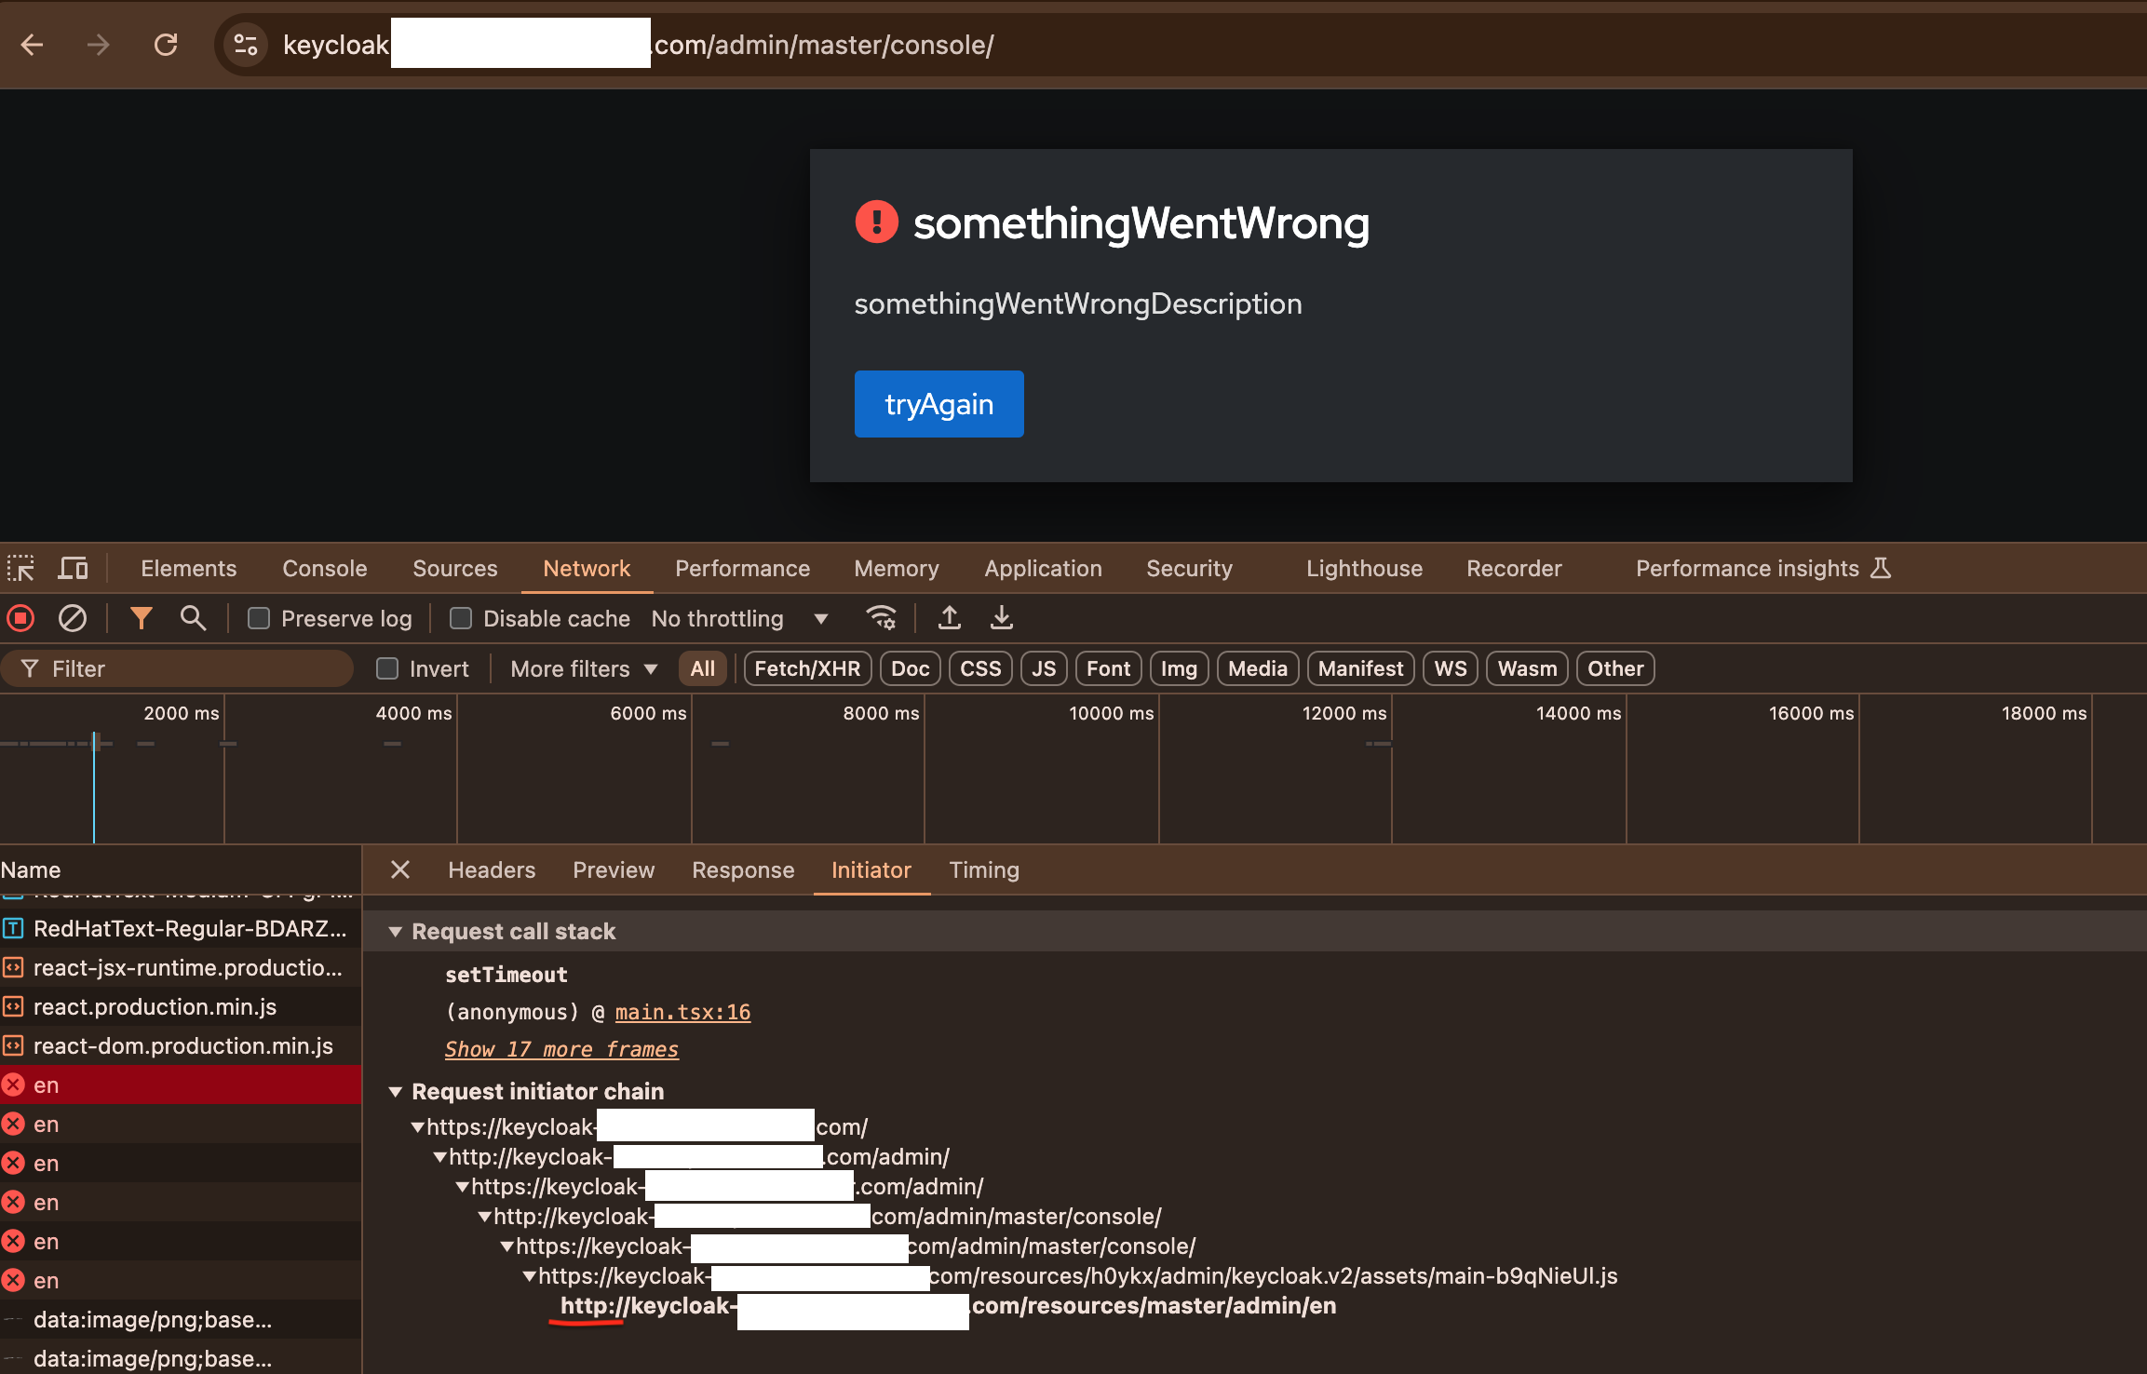Filter requests by CSS
This screenshot has height=1374, width=2147.
tap(980, 668)
